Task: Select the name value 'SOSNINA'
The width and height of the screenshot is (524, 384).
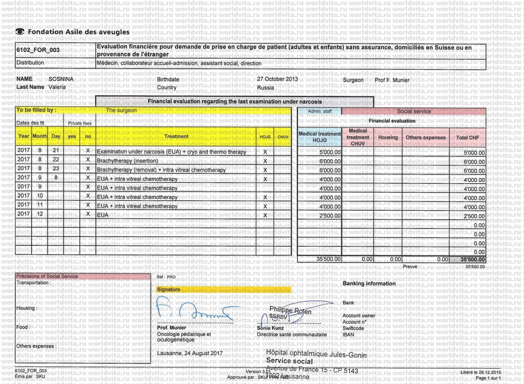Action: click(61, 79)
